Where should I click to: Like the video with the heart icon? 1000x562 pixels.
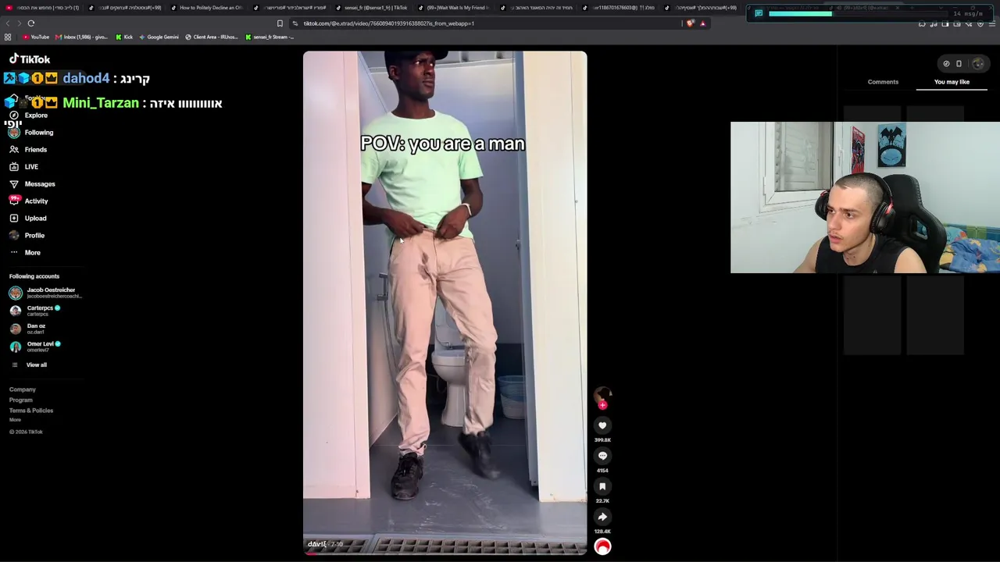click(x=602, y=425)
